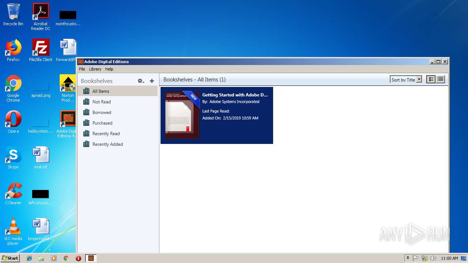The image size is (468, 263).
Task: Select the Not Read bookshelf
Action: click(118, 102)
